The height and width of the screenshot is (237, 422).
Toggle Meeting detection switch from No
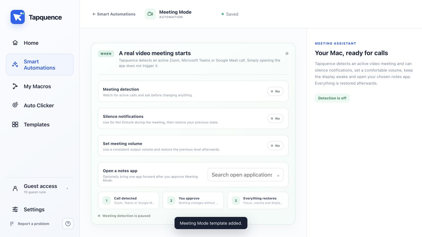click(x=275, y=92)
